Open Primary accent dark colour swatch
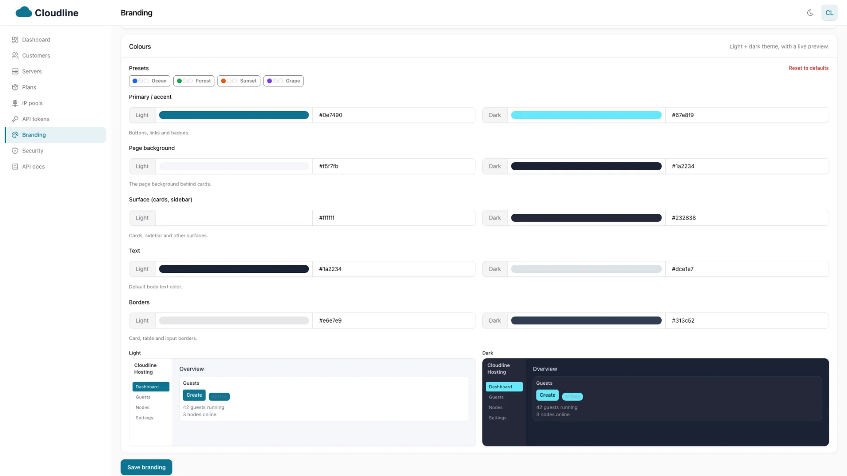Screen dimensions: 847x476 coord(586,115)
